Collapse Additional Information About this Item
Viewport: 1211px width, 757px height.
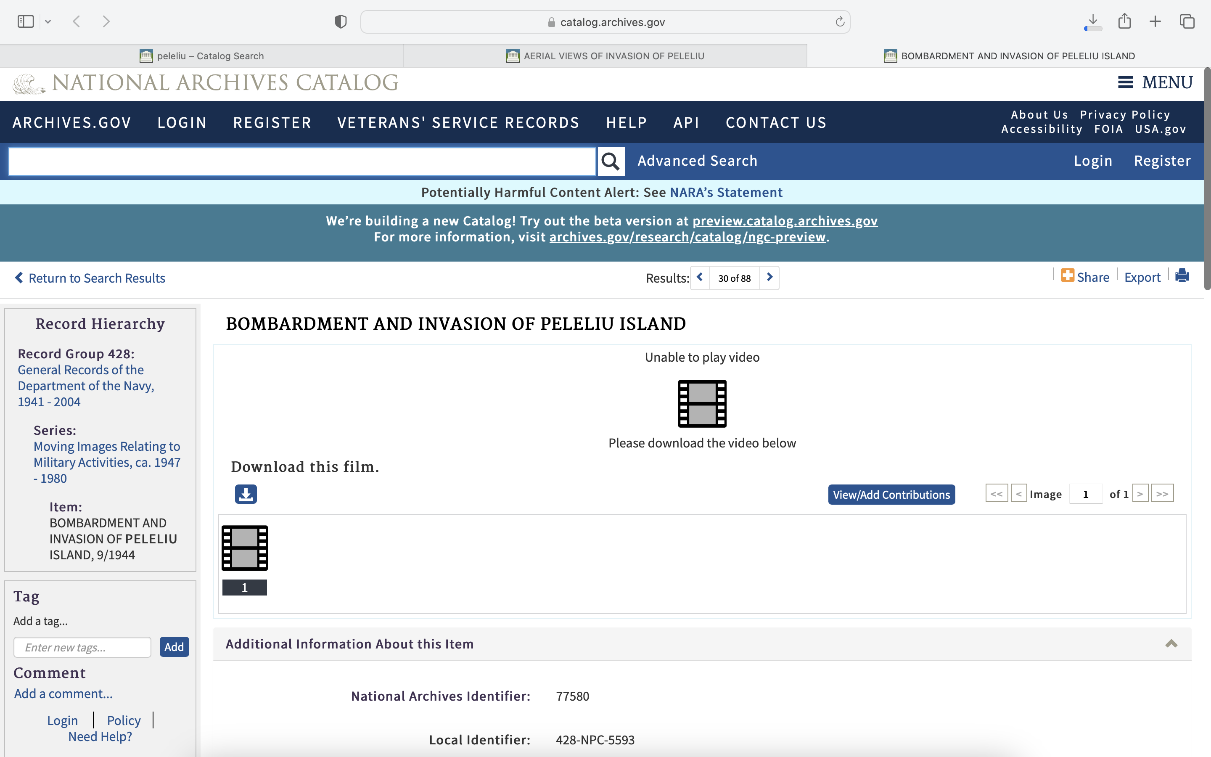(1171, 644)
